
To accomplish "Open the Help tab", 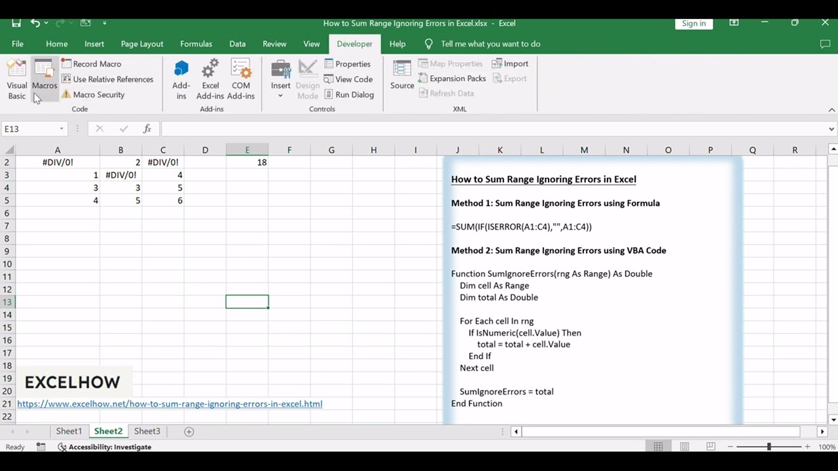I will [397, 44].
